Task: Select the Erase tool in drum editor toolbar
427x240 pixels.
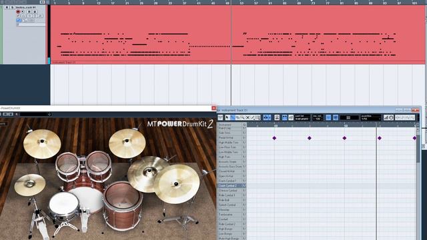Action: coord(238,117)
